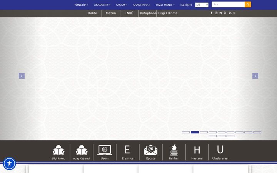Click inside the Ara search field

coord(228,4)
